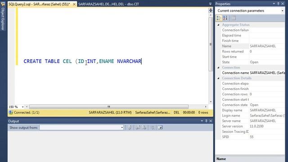Select the Finish time property row
The image size is (288, 162).
tap(253, 40)
